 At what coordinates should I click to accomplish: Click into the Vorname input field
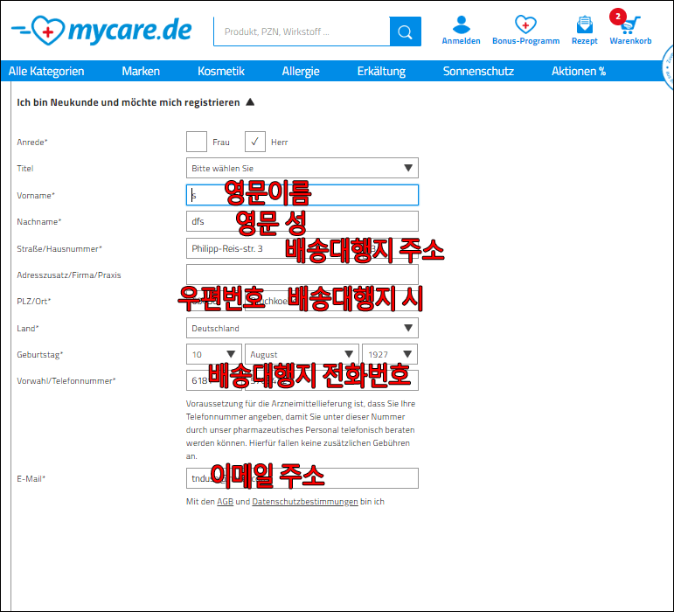pyautogui.click(x=302, y=195)
